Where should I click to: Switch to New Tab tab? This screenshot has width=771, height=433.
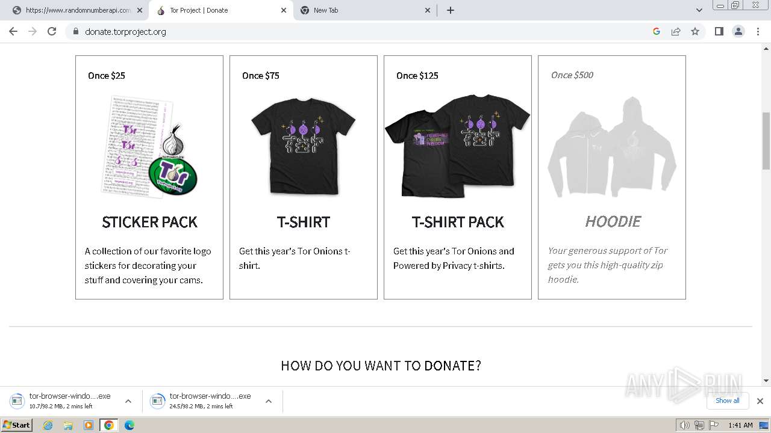tap(365, 10)
